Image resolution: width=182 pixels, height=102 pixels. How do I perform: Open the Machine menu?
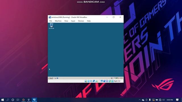[58, 21]
